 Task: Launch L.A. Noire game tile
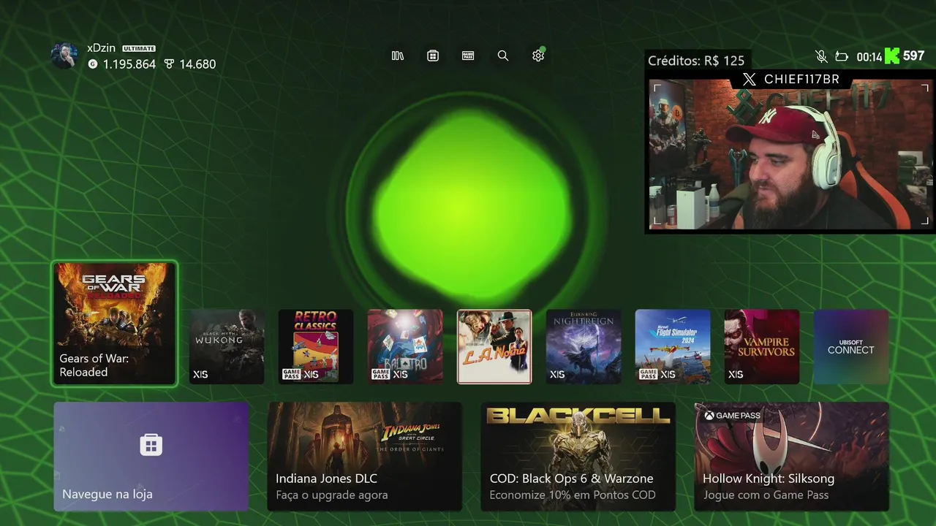point(494,346)
